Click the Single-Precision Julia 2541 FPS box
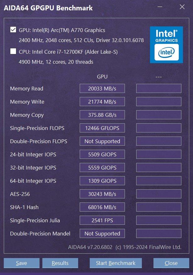 click(x=102, y=220)
